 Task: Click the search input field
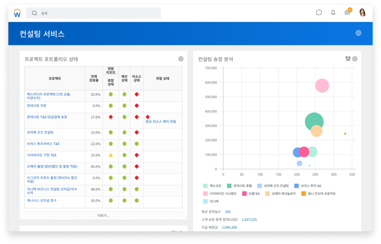pyautogui.click(x=93, y=13)
